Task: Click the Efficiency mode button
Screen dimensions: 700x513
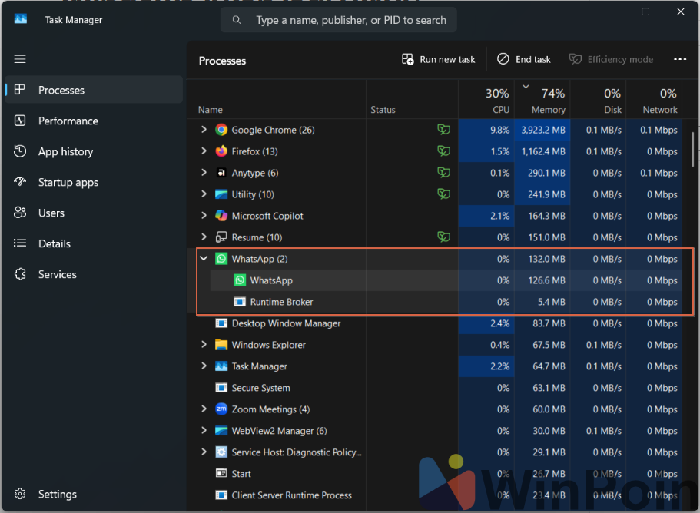Action: tap(611, 59)
